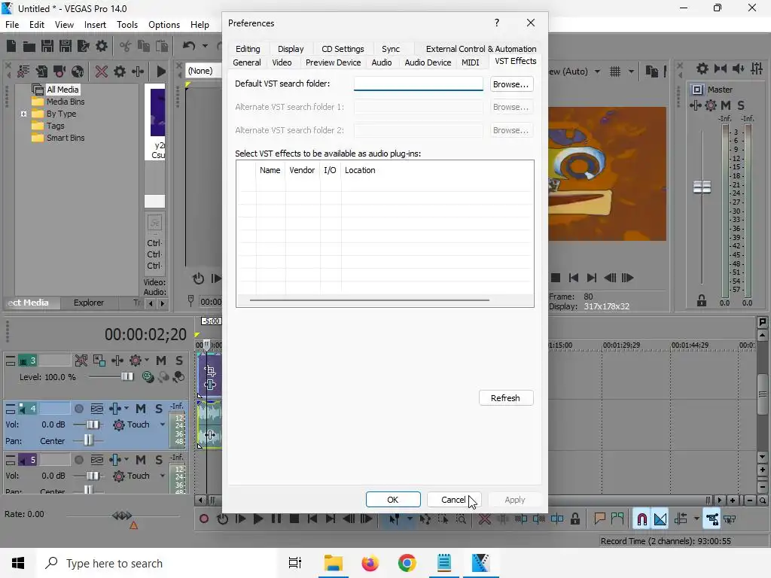Click the Default VST search folder field
Viewport: 771px width, 578px height.
click(419, 84)
